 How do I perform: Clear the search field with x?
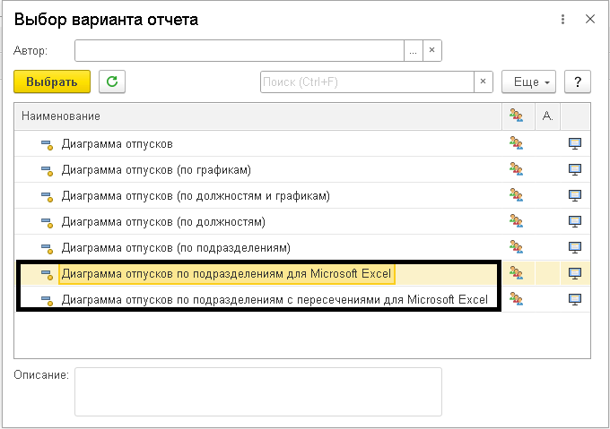coord(484,82)
